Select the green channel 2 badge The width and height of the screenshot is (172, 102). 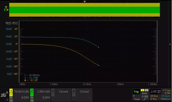pyautogui.click(x=32, y=91)
